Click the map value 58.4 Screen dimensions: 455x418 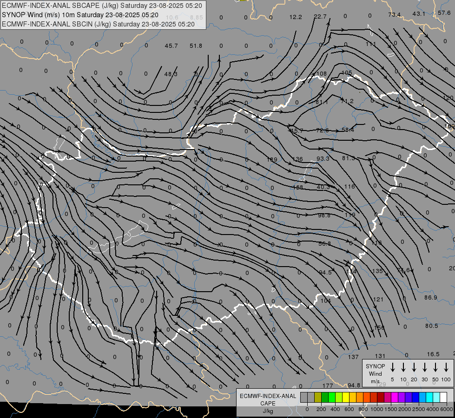348,130
